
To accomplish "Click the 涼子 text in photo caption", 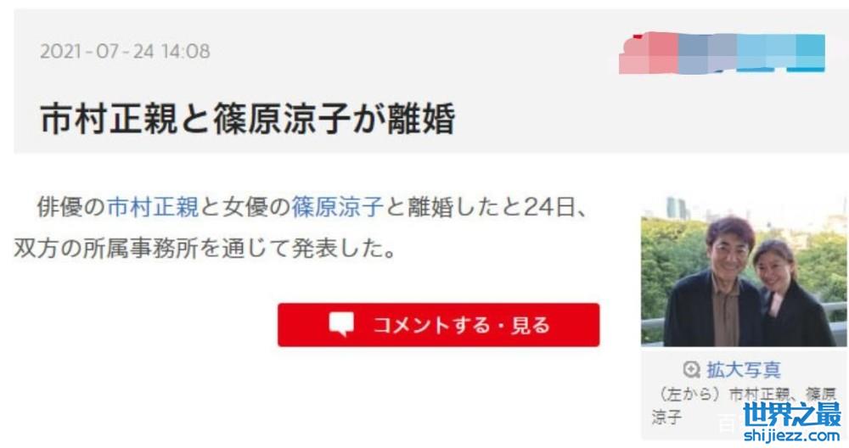I will pyautogui.click(x=667, y=417).
